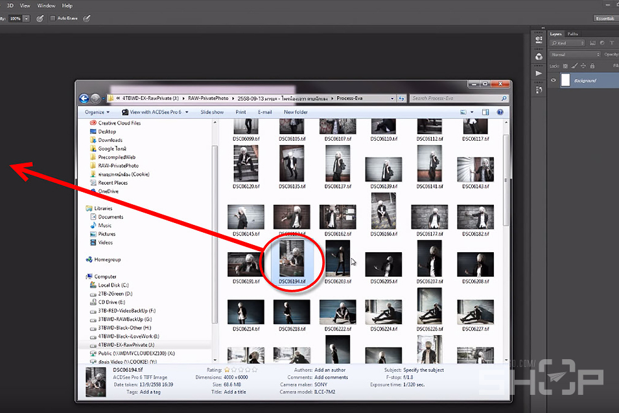Refresh the Process-Eva folder view
Image resolution: width=619 pixels, height=413 pixels.
point(401,99)
